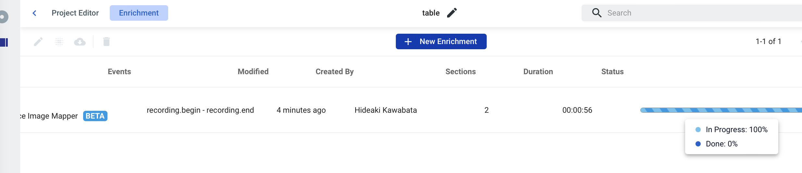This screenshot has width=802, height=173.
Task: Click the back chevron arrow
Action: tap(34, 13)
